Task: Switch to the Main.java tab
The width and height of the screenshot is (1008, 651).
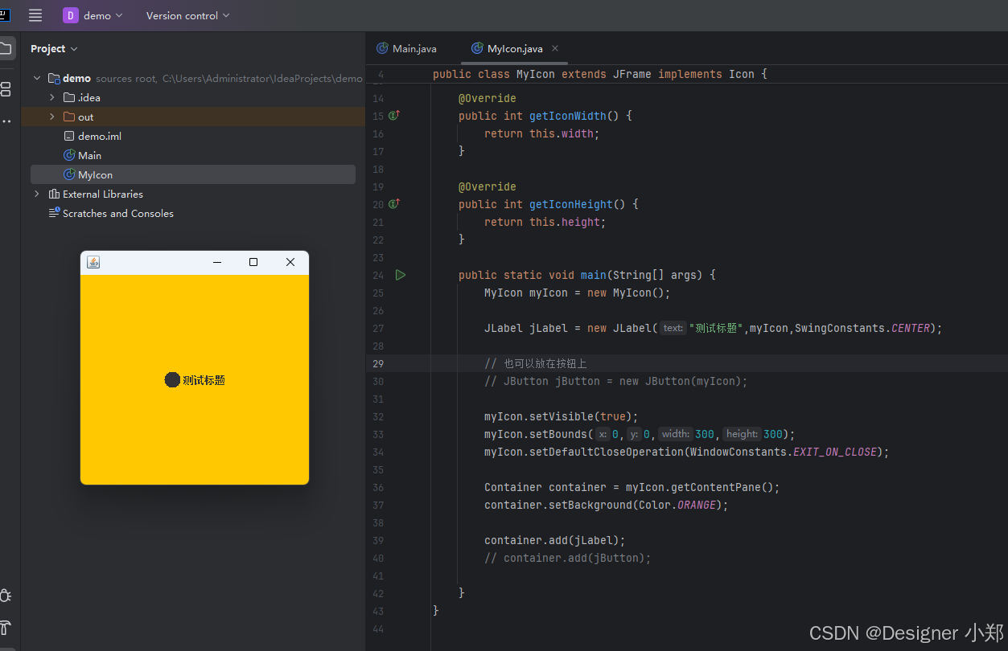Action: (407, 48)
